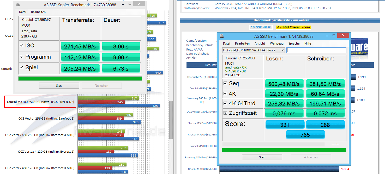This screenshot has height=174, width=385.
Task: Open the Ansicht menu
Action: (260, 43)
